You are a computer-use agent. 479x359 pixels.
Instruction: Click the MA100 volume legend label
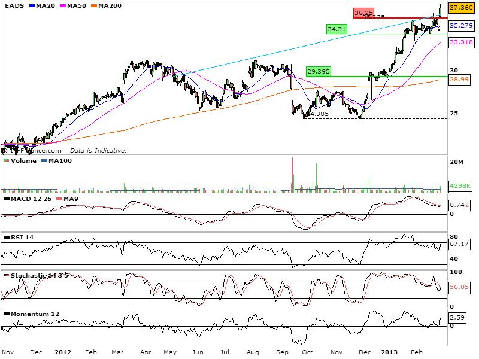click(60, 160)
